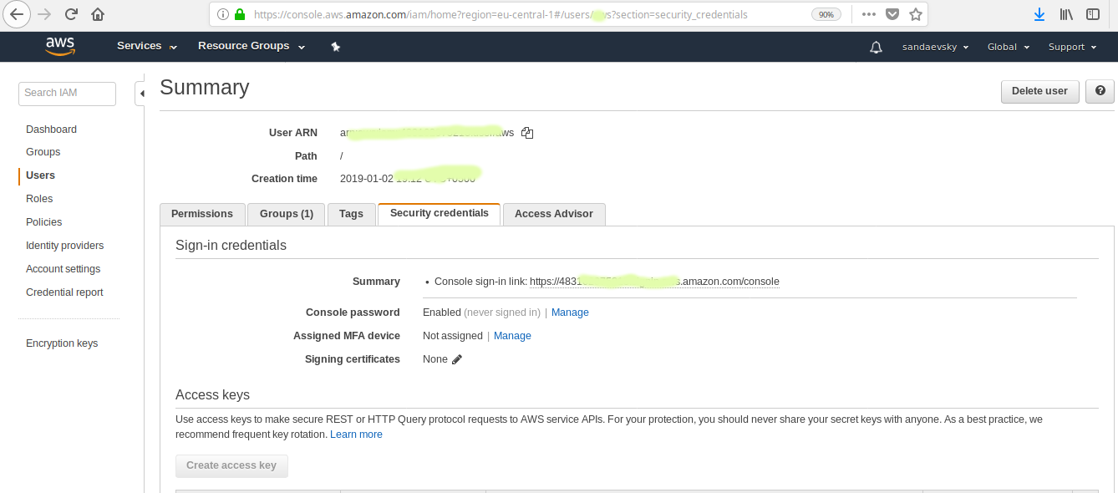Expand the Services dropdown
Image resolution: width=1118 pixels, height=493 pixels.
[147, 46]
